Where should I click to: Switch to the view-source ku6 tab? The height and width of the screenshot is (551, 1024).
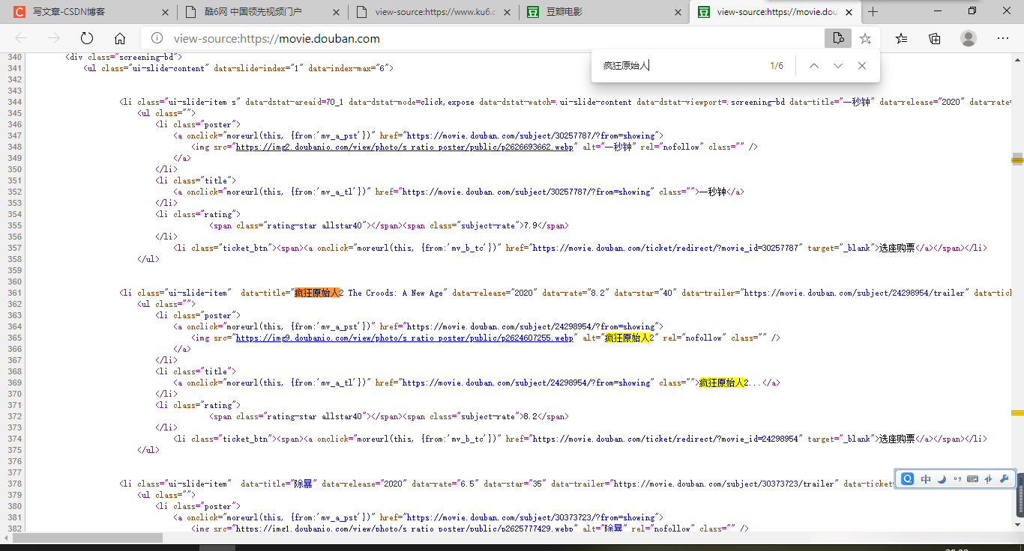point(433,12)
